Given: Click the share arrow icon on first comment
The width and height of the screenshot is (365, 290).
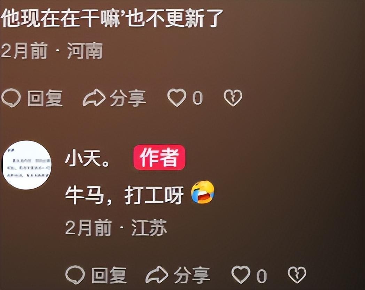Looking at the screenshot, I should pyautogui.click(x=94, y=98).
